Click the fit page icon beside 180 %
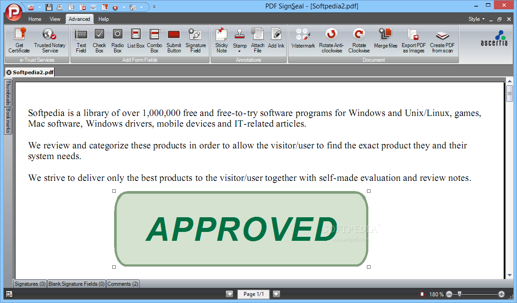 422,294
